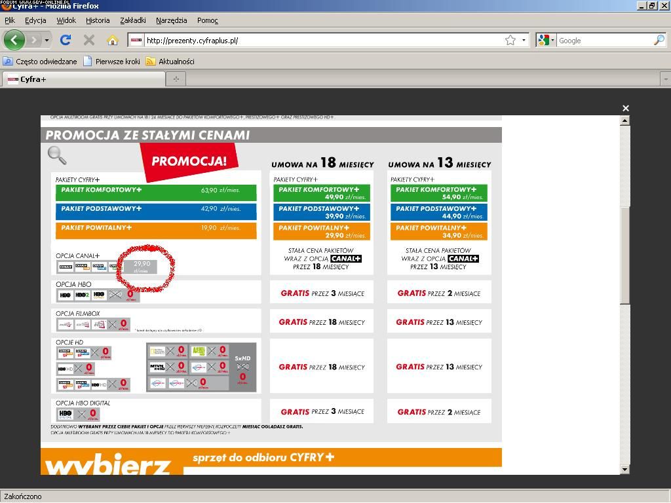Open the Widok menu
Screen dimensions: 671x503
tap(66, 20)
